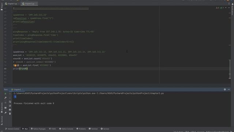Click the python.exe path link in console
234x132 pixels.
tap(54, 93)
